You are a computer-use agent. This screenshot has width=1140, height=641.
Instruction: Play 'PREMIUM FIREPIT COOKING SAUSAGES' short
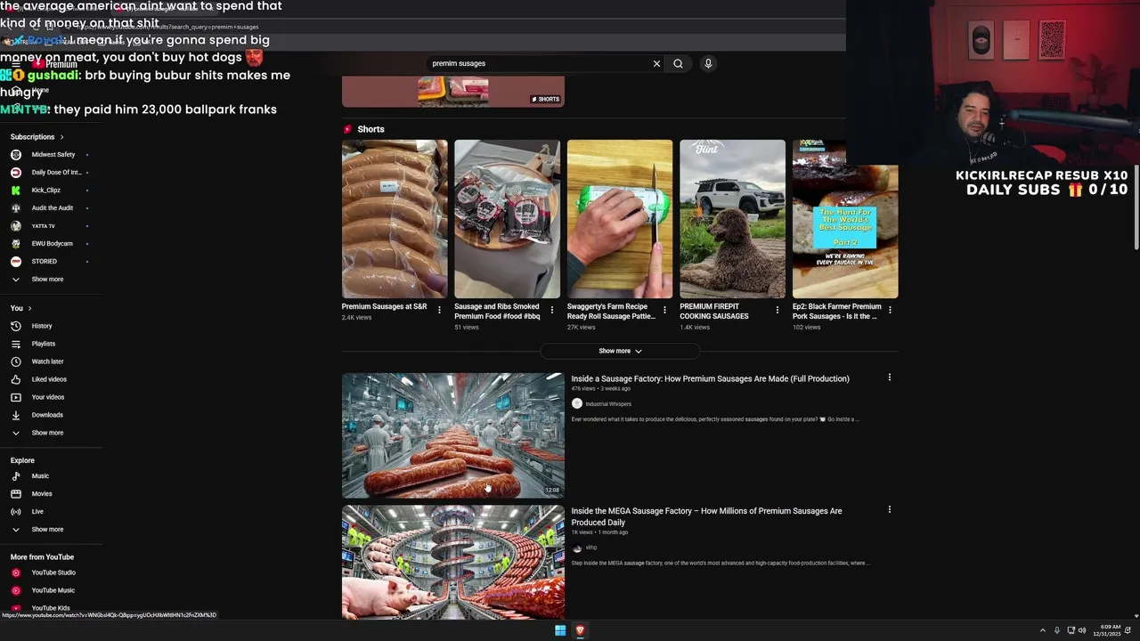click(732, 219)
